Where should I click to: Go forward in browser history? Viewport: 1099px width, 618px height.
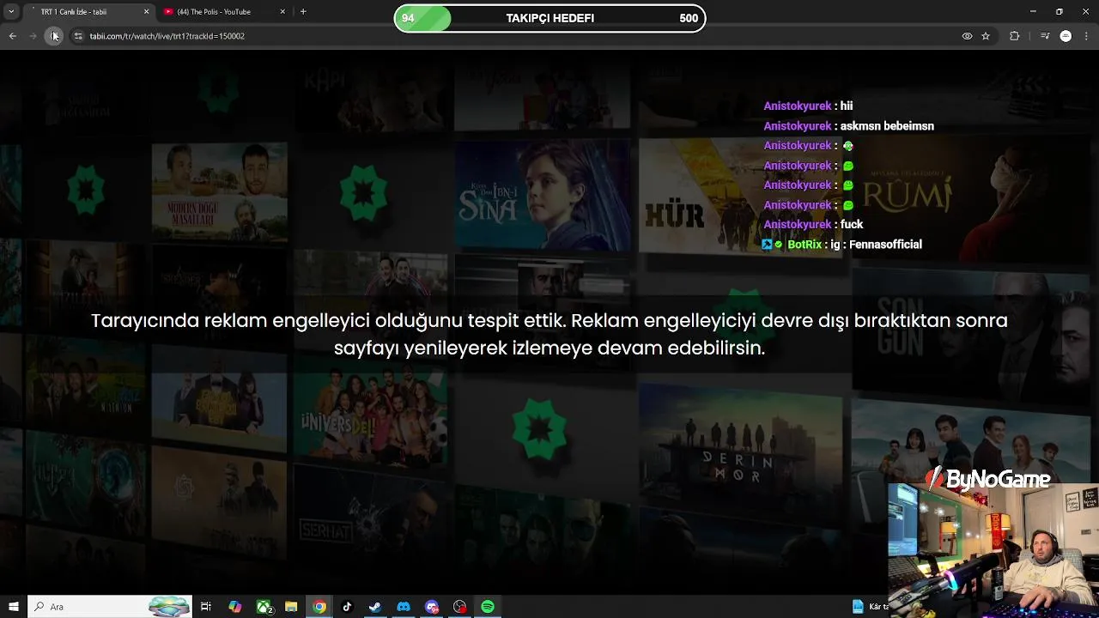pos(33,36)
